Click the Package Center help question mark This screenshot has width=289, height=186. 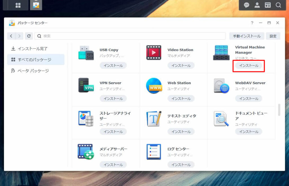click(x=252, y=23)
